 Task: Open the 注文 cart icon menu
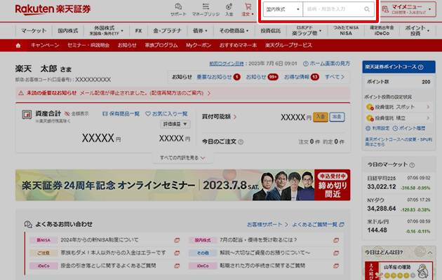click(x=248, y=9)
